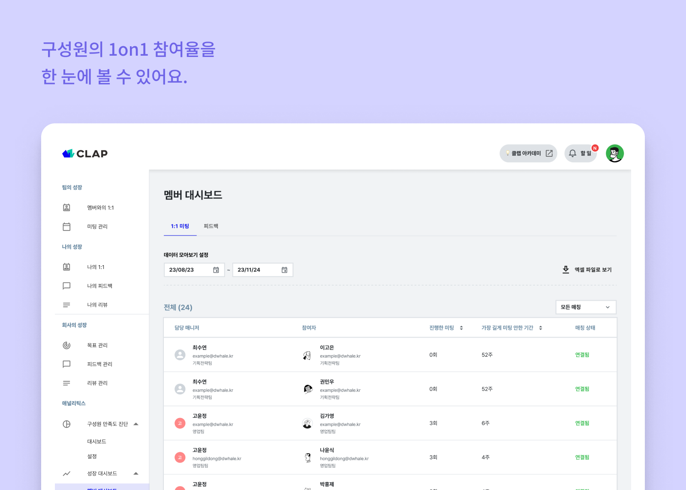
Task: Click the CLAP logo
Action: point(84,154)
